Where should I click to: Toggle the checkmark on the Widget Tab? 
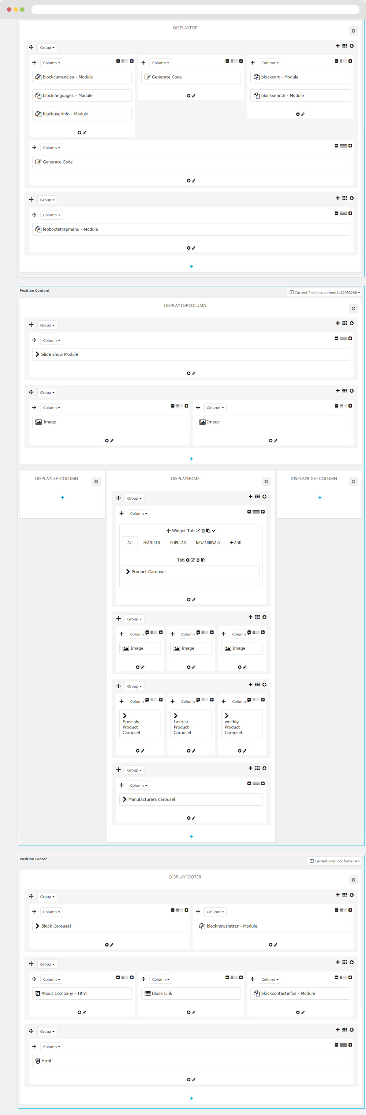214,531
